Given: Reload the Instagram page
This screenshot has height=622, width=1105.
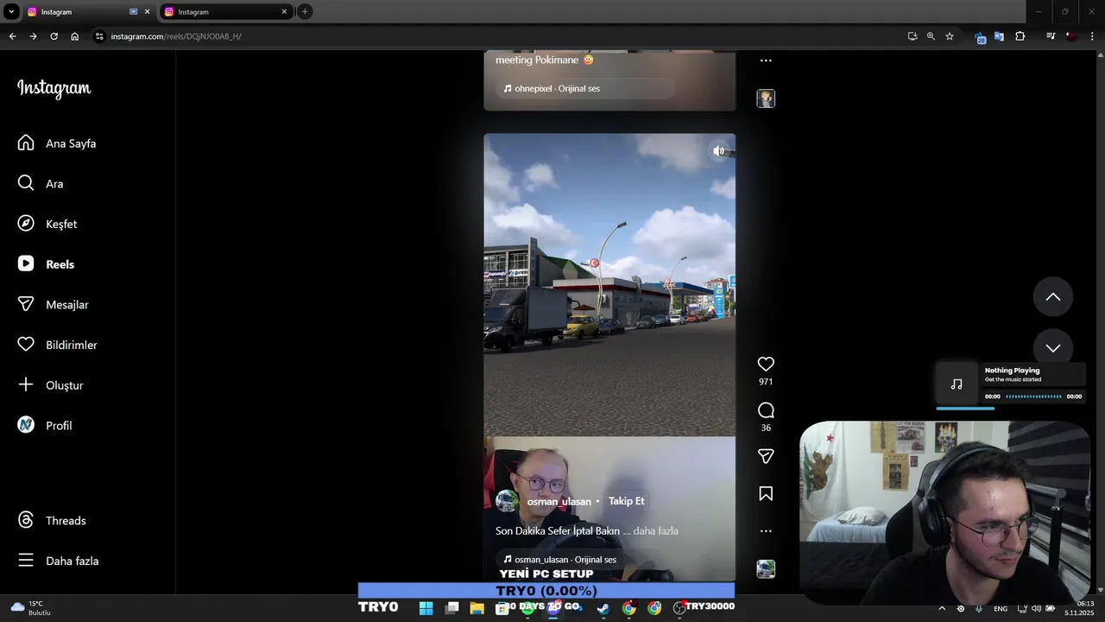Looking at the screenshot, I should [x=54, y=36].
